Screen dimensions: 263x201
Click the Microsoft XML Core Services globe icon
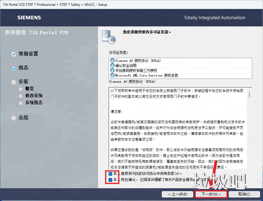112,75
